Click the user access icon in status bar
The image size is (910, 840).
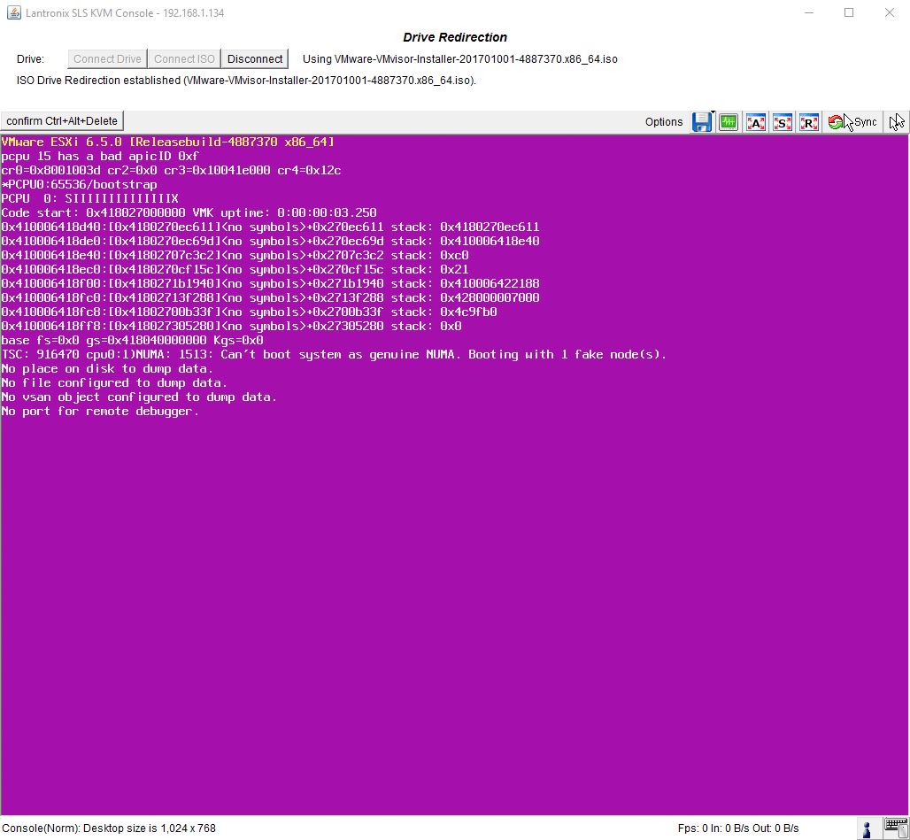coord(867,829)
